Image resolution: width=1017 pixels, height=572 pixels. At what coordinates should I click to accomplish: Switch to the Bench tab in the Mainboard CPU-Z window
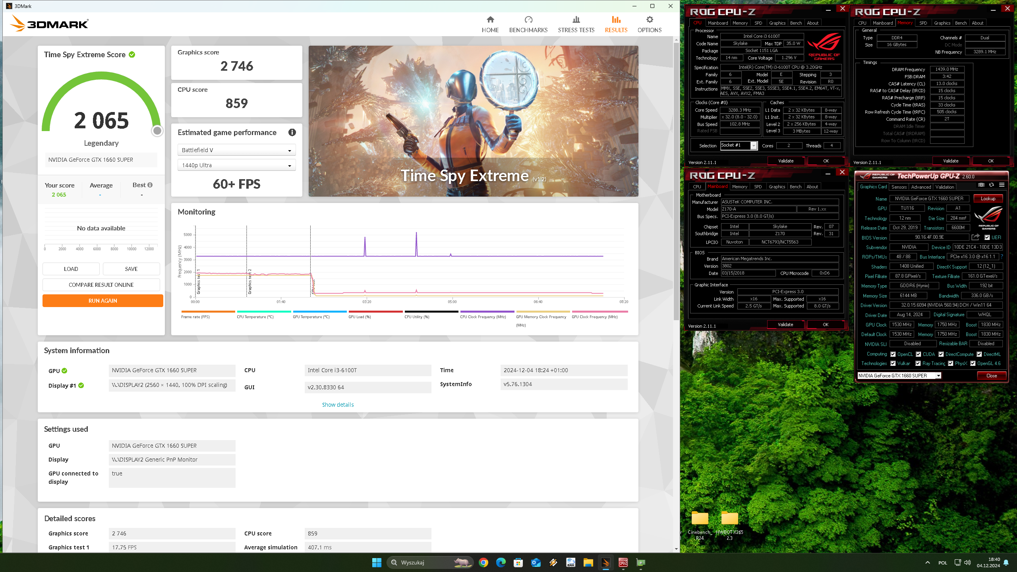click(795, 187)
